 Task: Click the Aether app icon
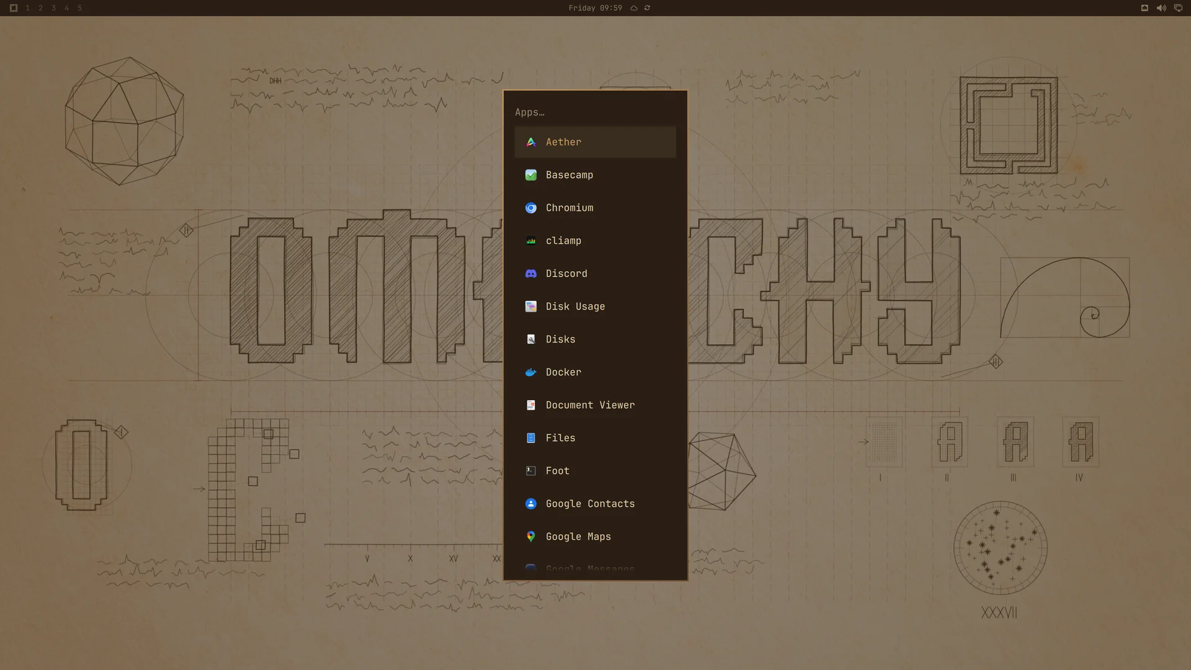531,142
